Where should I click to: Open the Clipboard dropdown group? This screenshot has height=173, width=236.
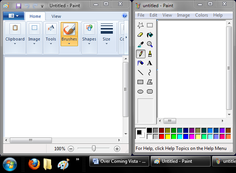click(15, 43)
